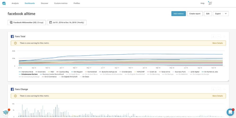This screenshot has height=118, width=236.
Task: Toggle Golem.de series in legend
Action: pyautogui.click(x=152, y=72)
